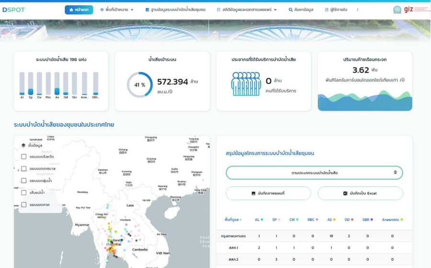Click the Myanmar label on map
The width and height of the screenshot is (431, 268).
click(x=82, y=225)
